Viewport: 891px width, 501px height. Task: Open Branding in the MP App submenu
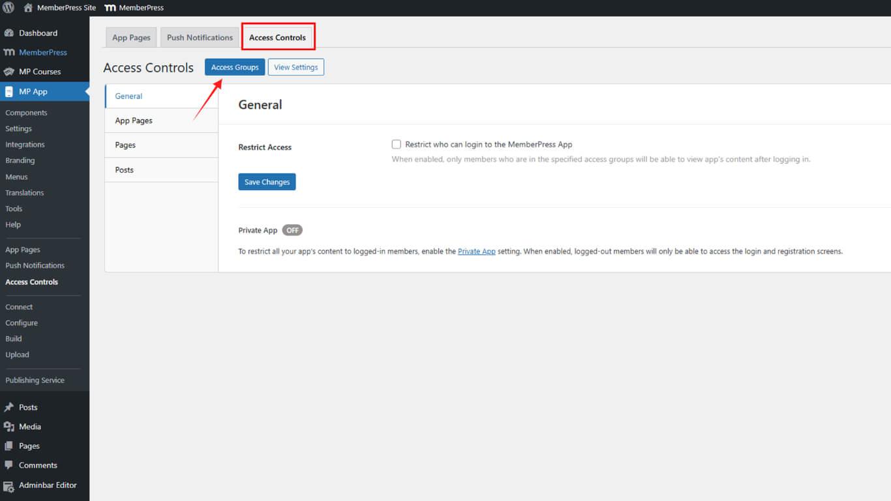click(x=20, y=160)
